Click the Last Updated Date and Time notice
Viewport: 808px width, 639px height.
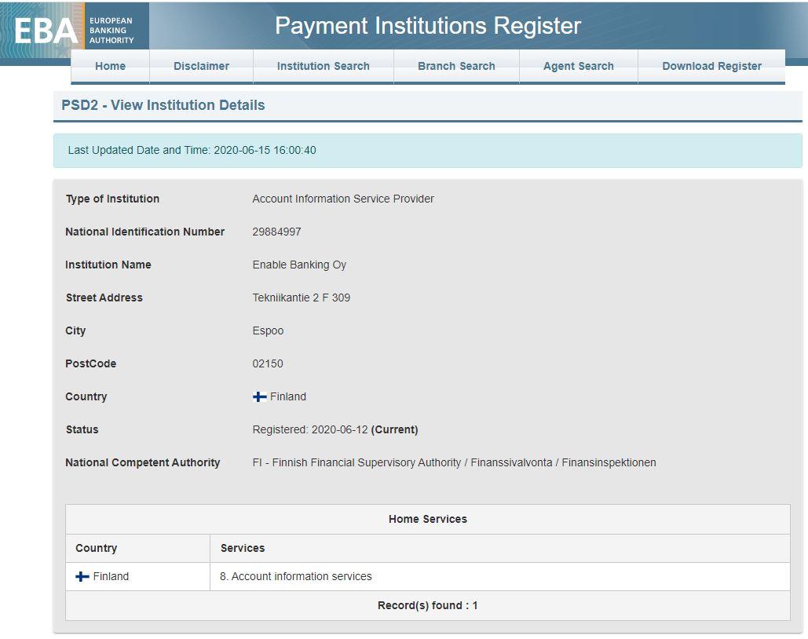pyautogui.click(x=428, y=151)
